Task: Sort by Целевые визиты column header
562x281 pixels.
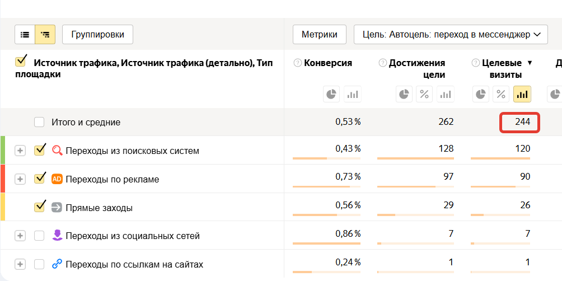Action: tap(502, 68)
